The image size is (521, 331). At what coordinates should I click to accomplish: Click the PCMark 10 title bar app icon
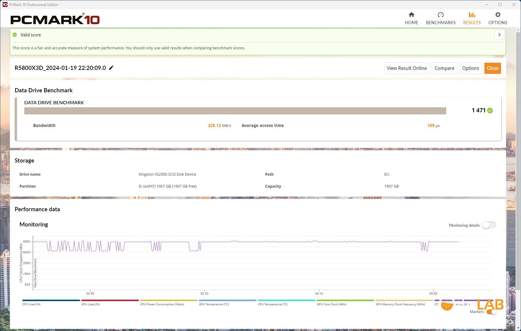click(x=5, y=4)
